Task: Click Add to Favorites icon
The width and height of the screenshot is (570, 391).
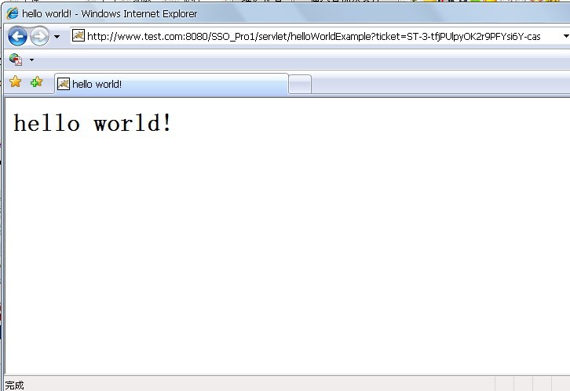Action: point(36,82)
